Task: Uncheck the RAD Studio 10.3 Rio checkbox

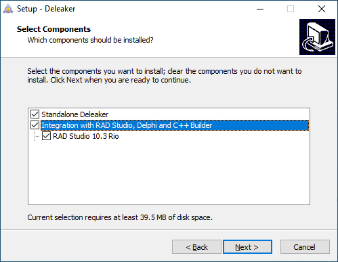Action: click(46, 136)
